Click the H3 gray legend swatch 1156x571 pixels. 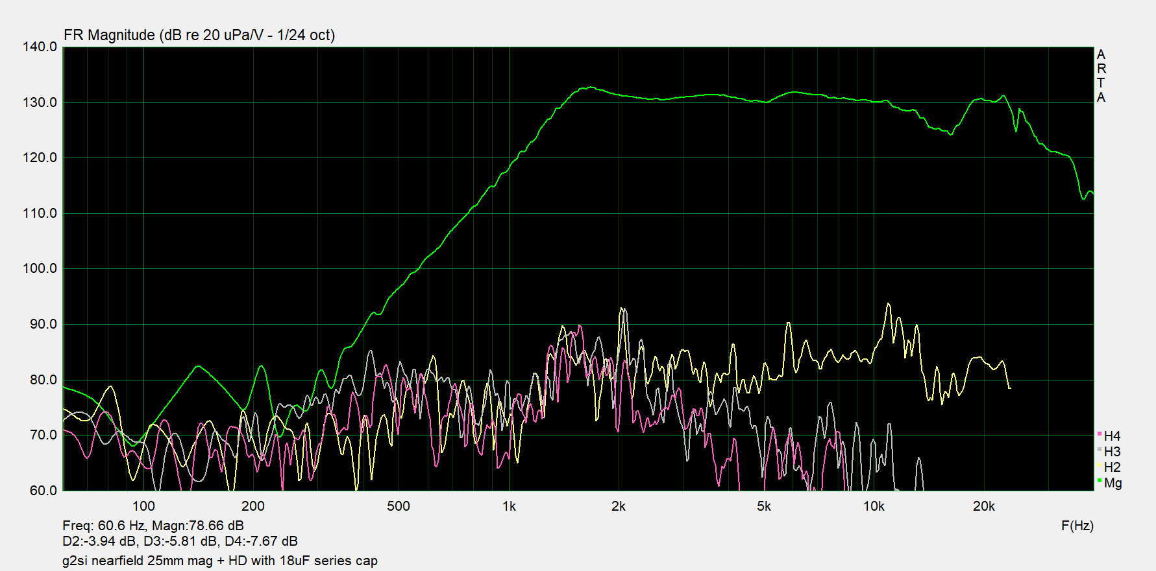click(x=1100, y=449)
